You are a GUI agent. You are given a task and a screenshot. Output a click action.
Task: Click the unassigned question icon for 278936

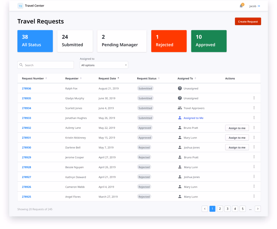180,88
